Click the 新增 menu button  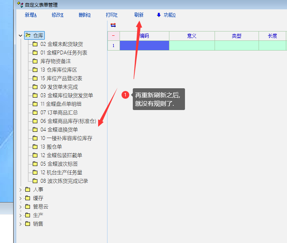31,15
